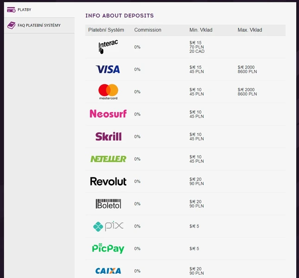Click the Skrill logo

coord(108,136)
